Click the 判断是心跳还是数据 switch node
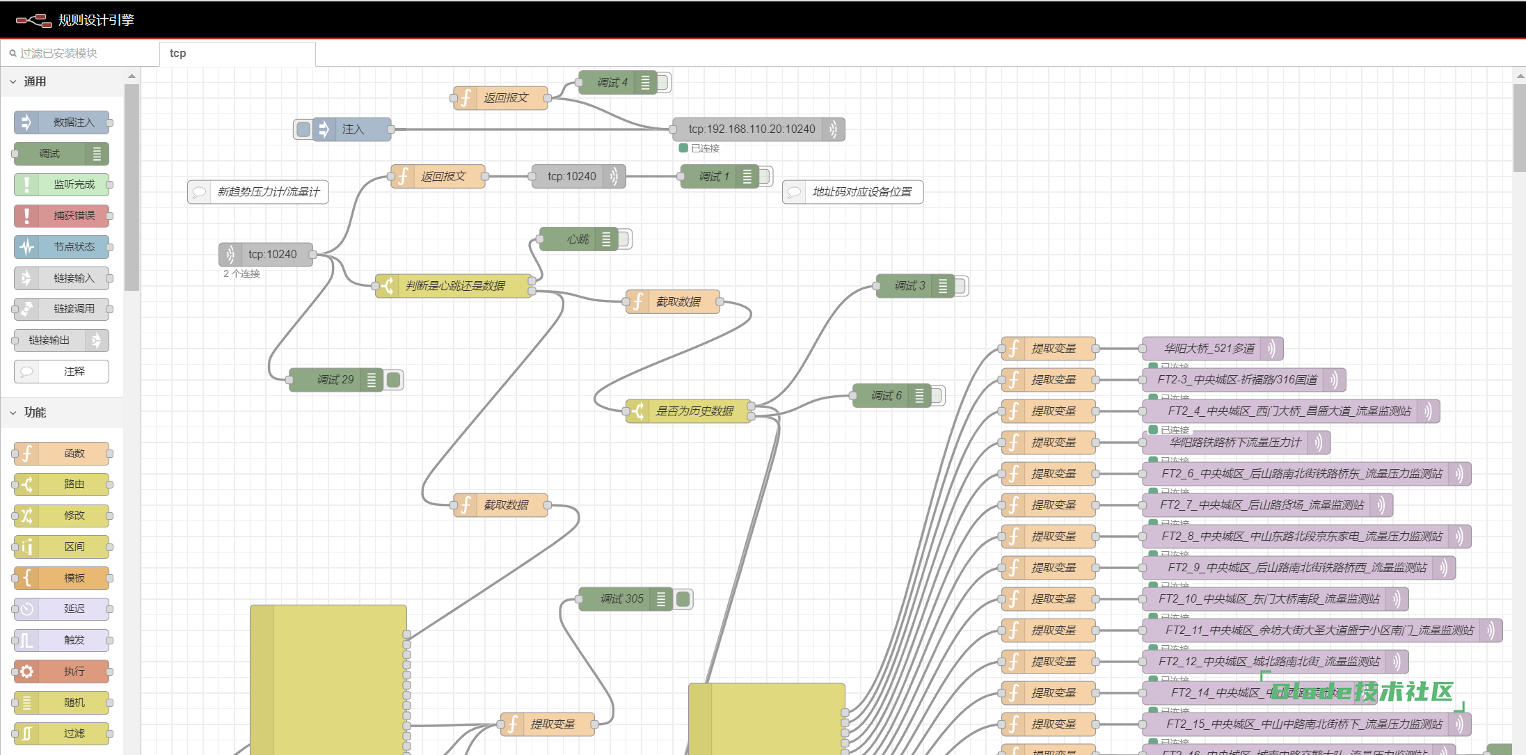This screenshot has height=755, width=1526. (x=454, y=286)
